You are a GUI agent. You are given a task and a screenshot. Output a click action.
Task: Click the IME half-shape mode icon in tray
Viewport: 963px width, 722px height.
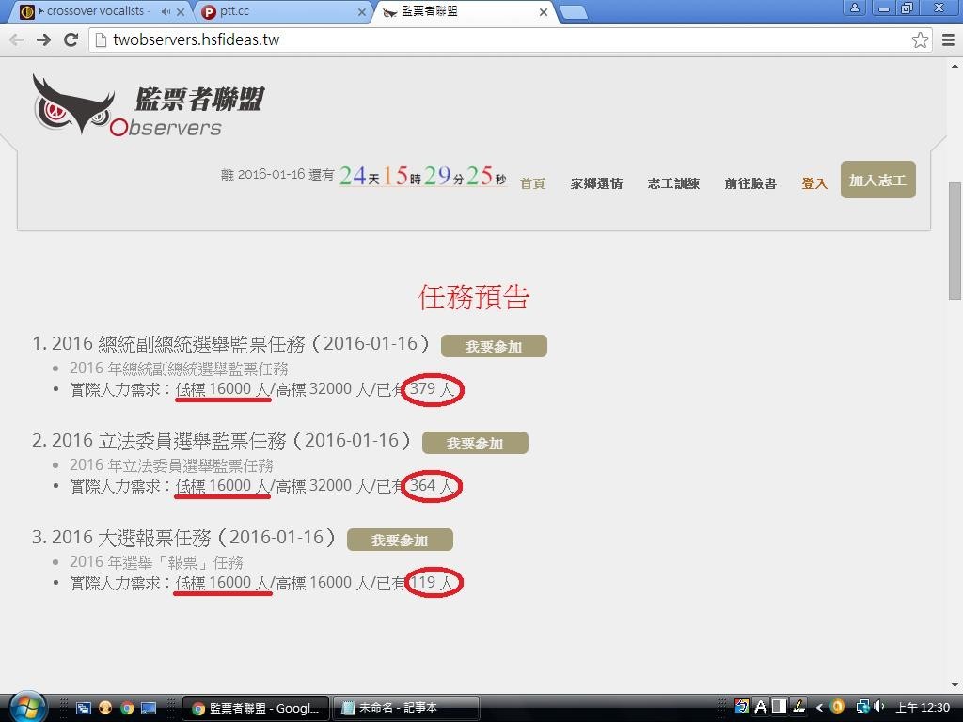coord(779,707)
